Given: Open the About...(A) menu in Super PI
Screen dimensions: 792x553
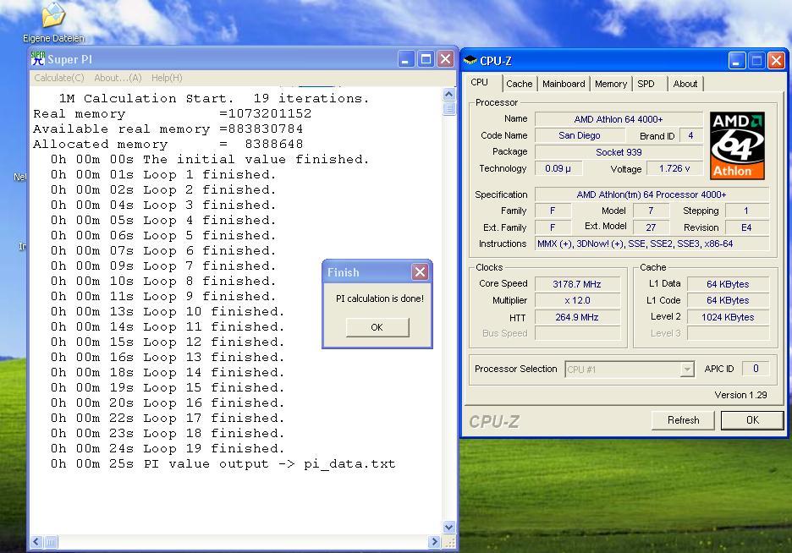Looking at the screenshot, I should (118, 78).
